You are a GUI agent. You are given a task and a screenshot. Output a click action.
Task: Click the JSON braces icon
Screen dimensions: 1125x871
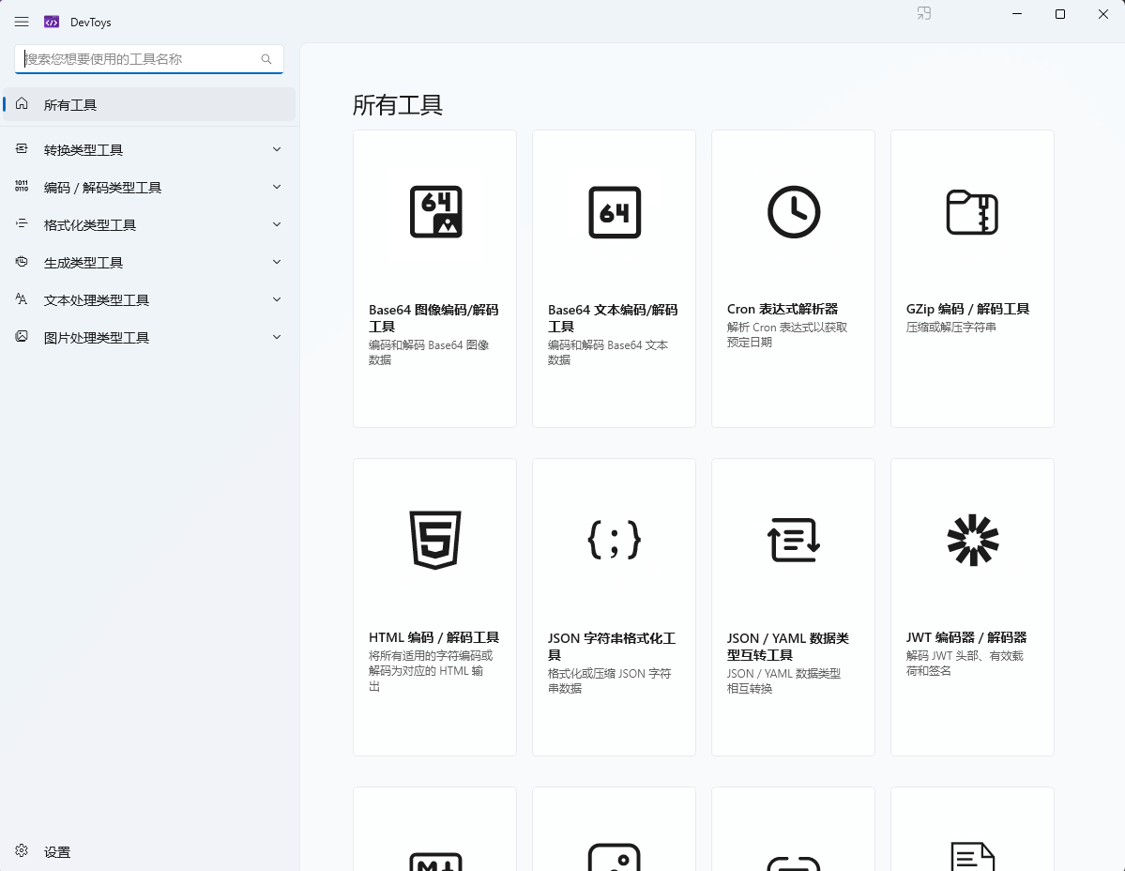615,540
